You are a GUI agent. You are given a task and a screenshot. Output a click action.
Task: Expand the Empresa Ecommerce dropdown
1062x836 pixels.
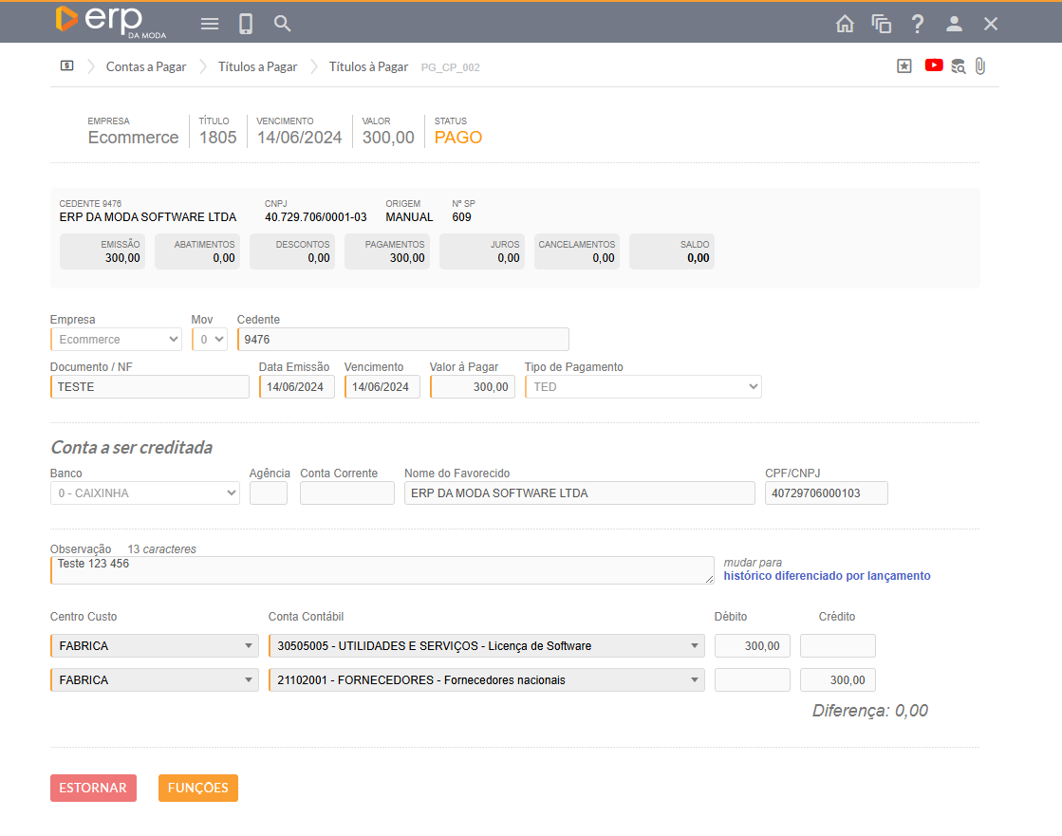[116, 339]
